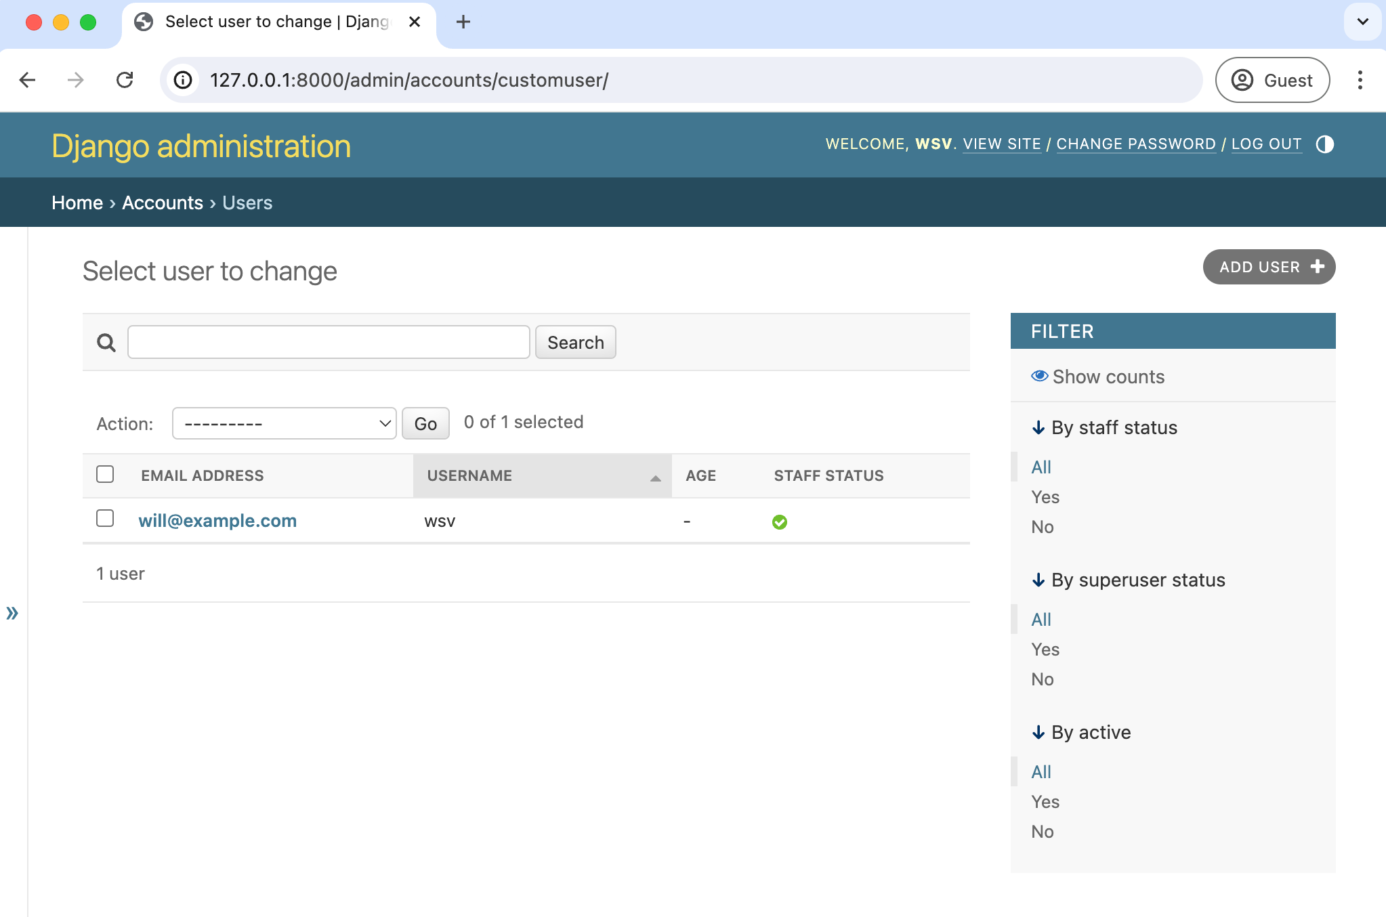Click the 0 of 1 selected text
Viewport: 1386px width, 917px height.
coord(524,422)
